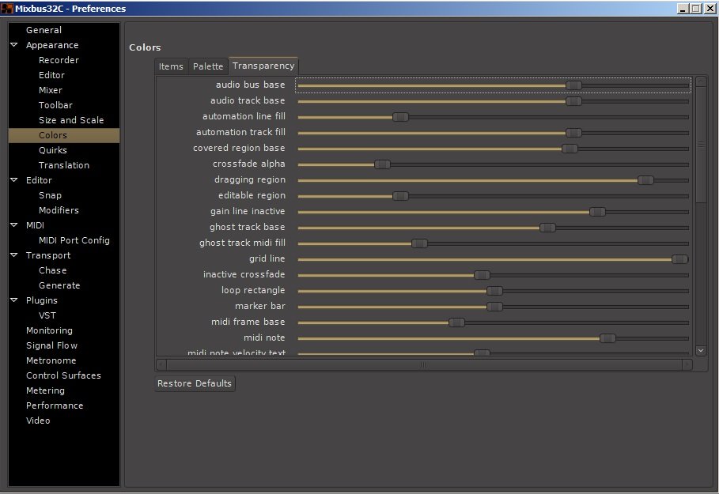
Task: Click the automation track fill slider handle
Action: click(x=573, y=133)
